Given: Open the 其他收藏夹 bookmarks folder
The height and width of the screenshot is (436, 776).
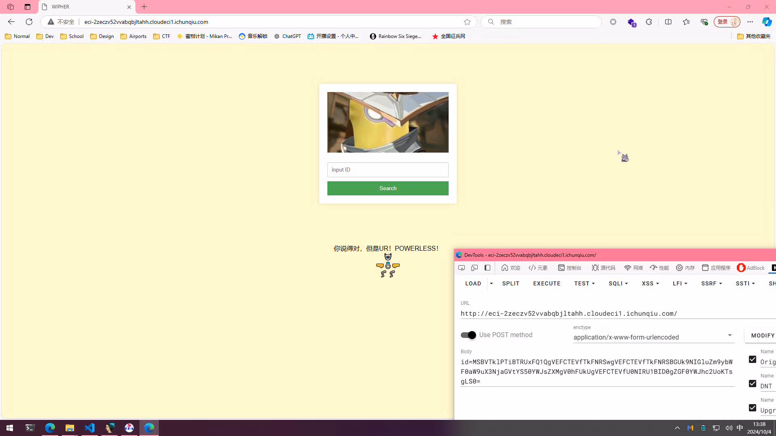Looking at the screenshot, I should point(754,36).
